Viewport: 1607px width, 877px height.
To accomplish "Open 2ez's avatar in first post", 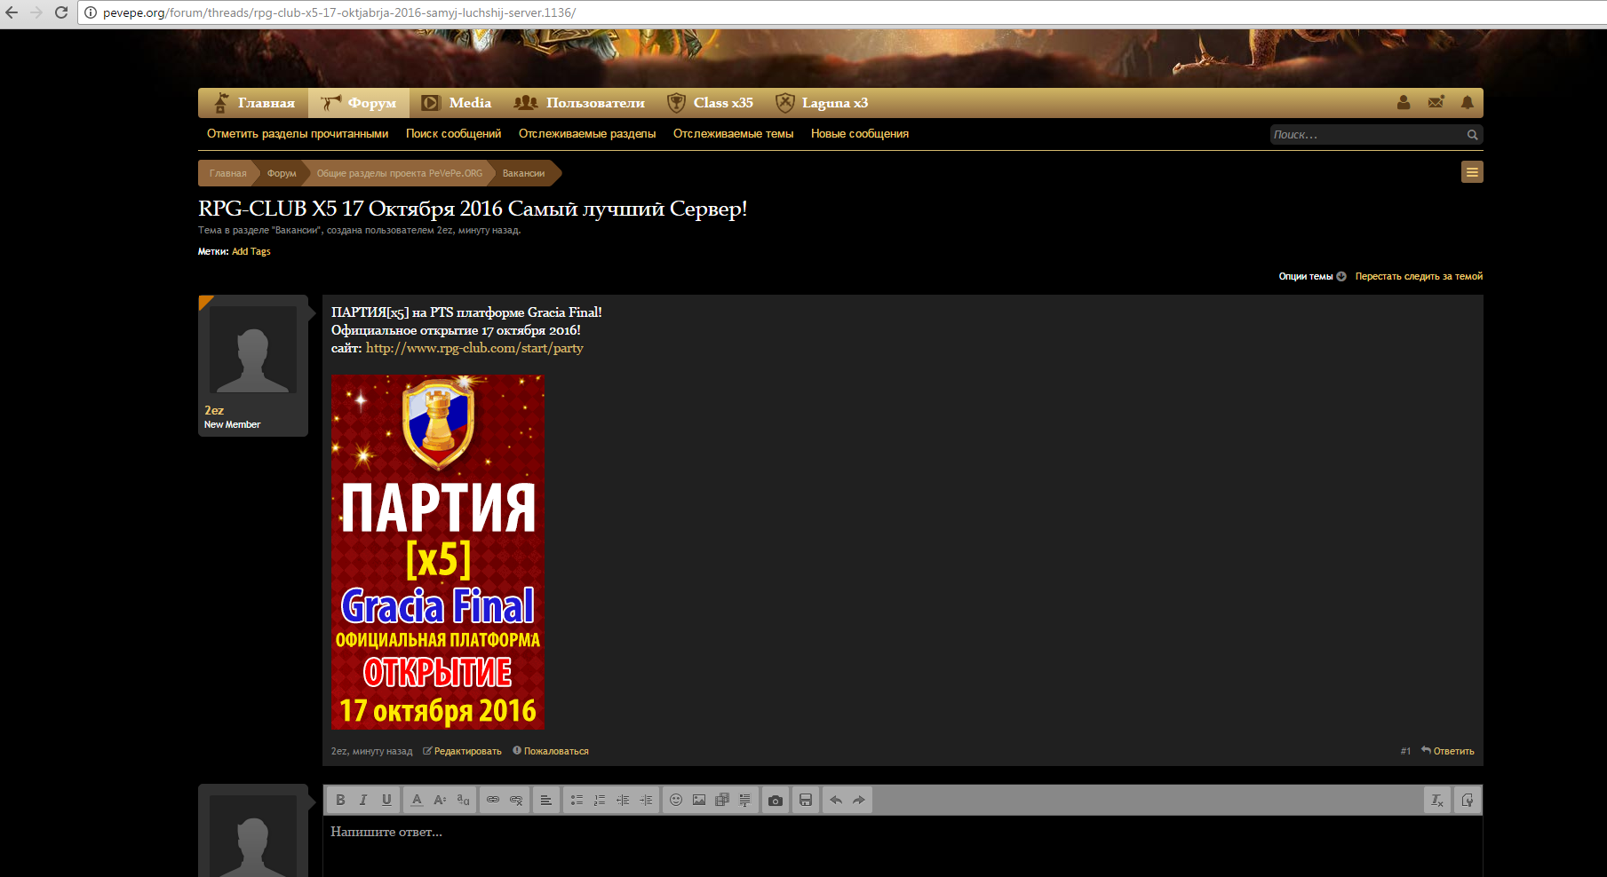I will [253, 350].
